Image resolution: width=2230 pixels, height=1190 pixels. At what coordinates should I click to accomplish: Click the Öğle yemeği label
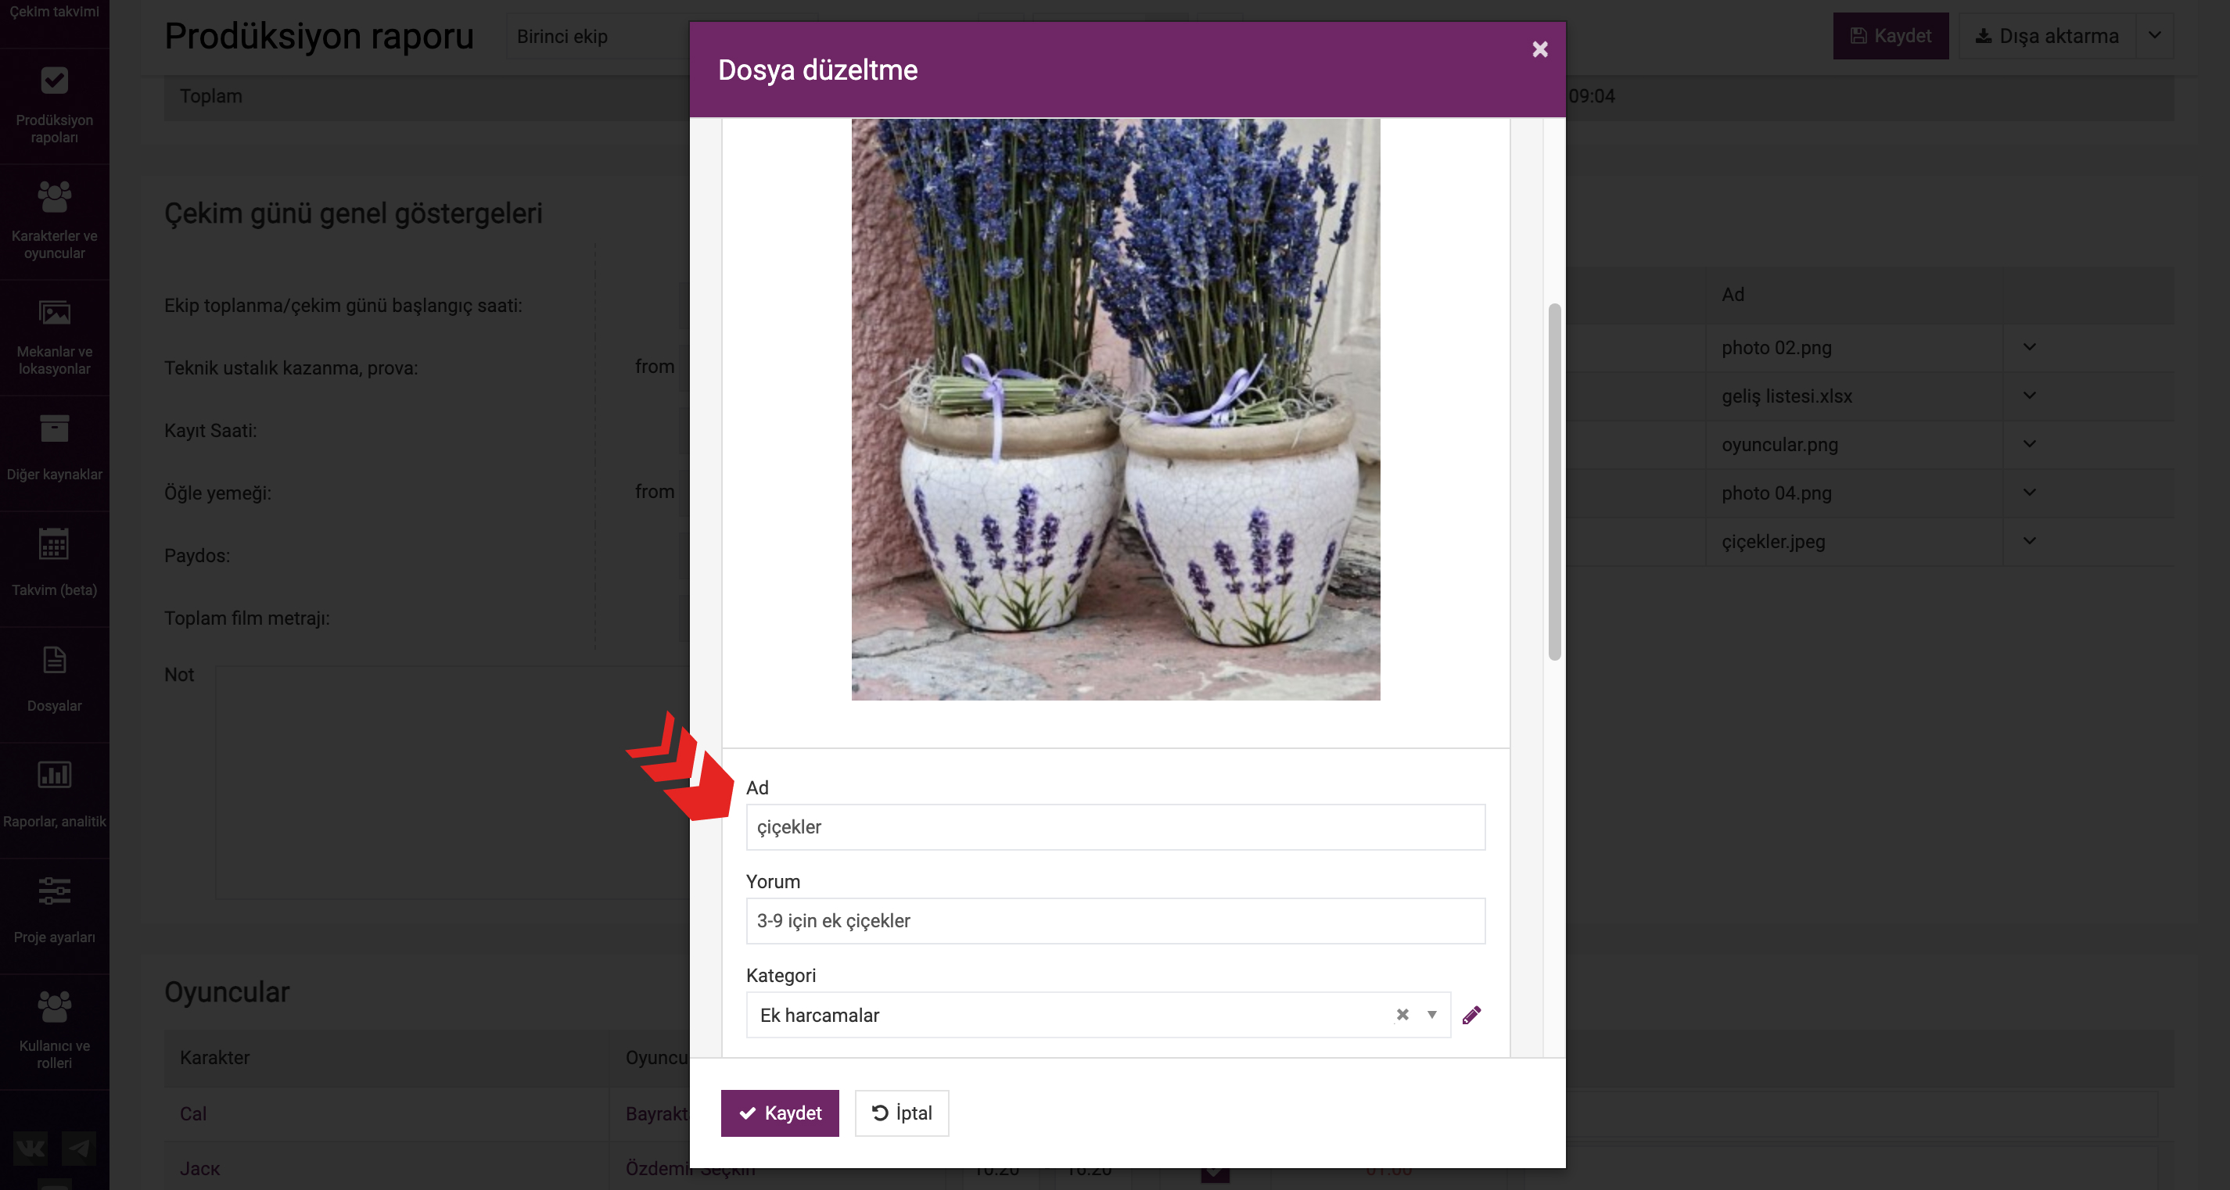[217, 493]
